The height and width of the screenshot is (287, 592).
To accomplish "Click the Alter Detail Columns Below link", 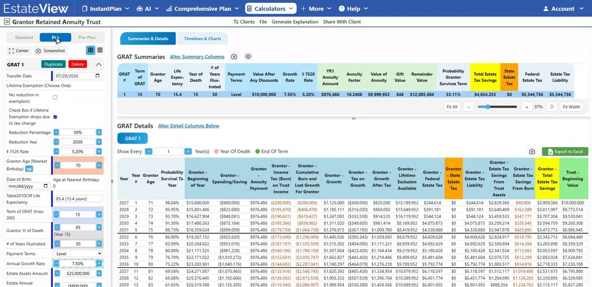I will [188, 126].
